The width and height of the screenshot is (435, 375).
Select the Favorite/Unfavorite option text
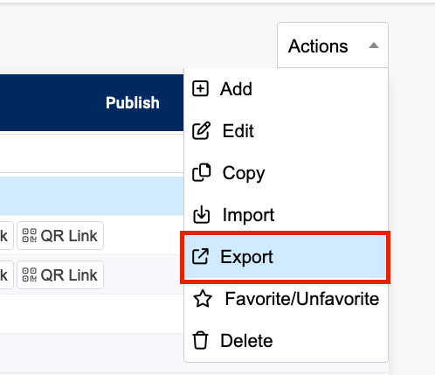pos(302,299)
